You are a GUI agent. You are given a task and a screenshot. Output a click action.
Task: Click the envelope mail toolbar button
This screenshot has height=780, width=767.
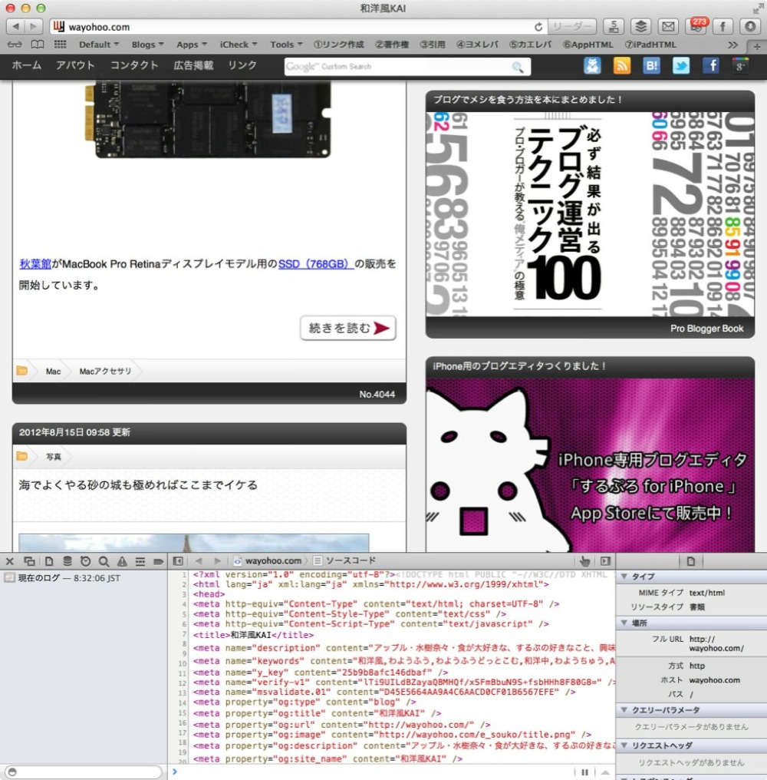(669, 26)
